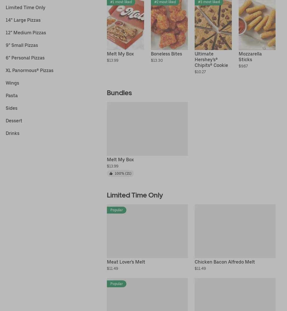Click the thumbs-up rating icon under Melt My Box

point(111,174)
